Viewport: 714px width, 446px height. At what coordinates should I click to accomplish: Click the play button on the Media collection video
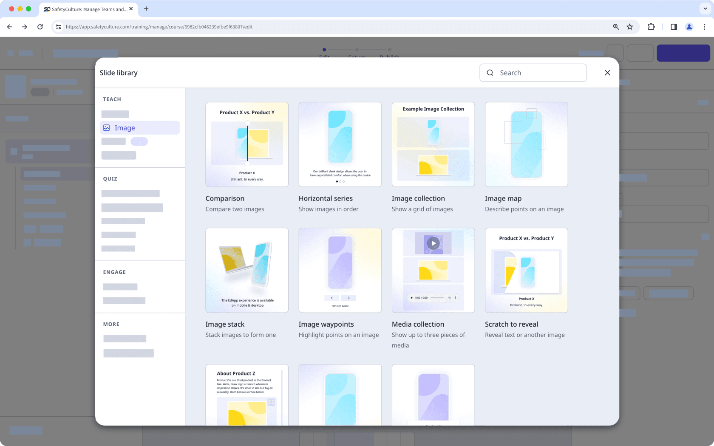pos(433,243)
